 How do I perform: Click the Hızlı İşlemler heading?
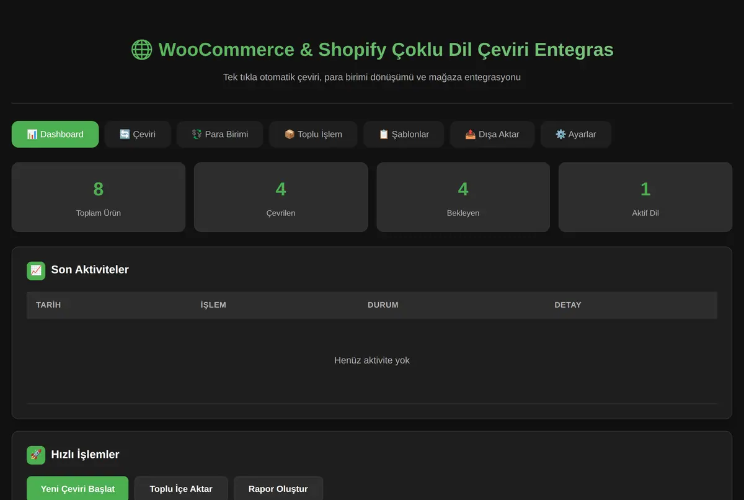(x=85, y=455)
